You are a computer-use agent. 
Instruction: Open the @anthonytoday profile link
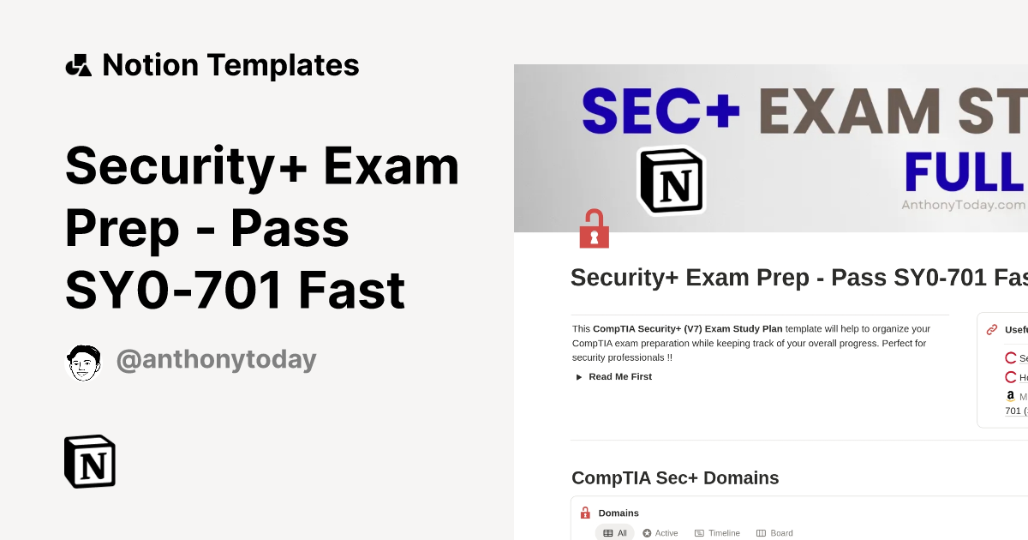click(217, 359)
